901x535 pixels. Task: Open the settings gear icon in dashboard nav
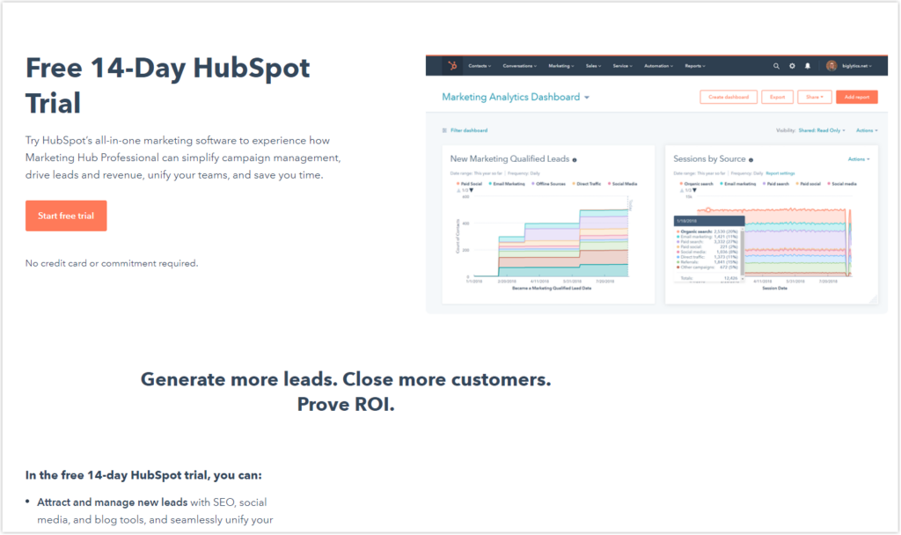pyautogui.click(x=792, y=66)
